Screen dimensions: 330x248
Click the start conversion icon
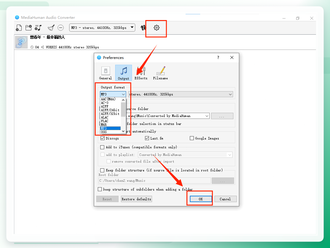[143, 28]
